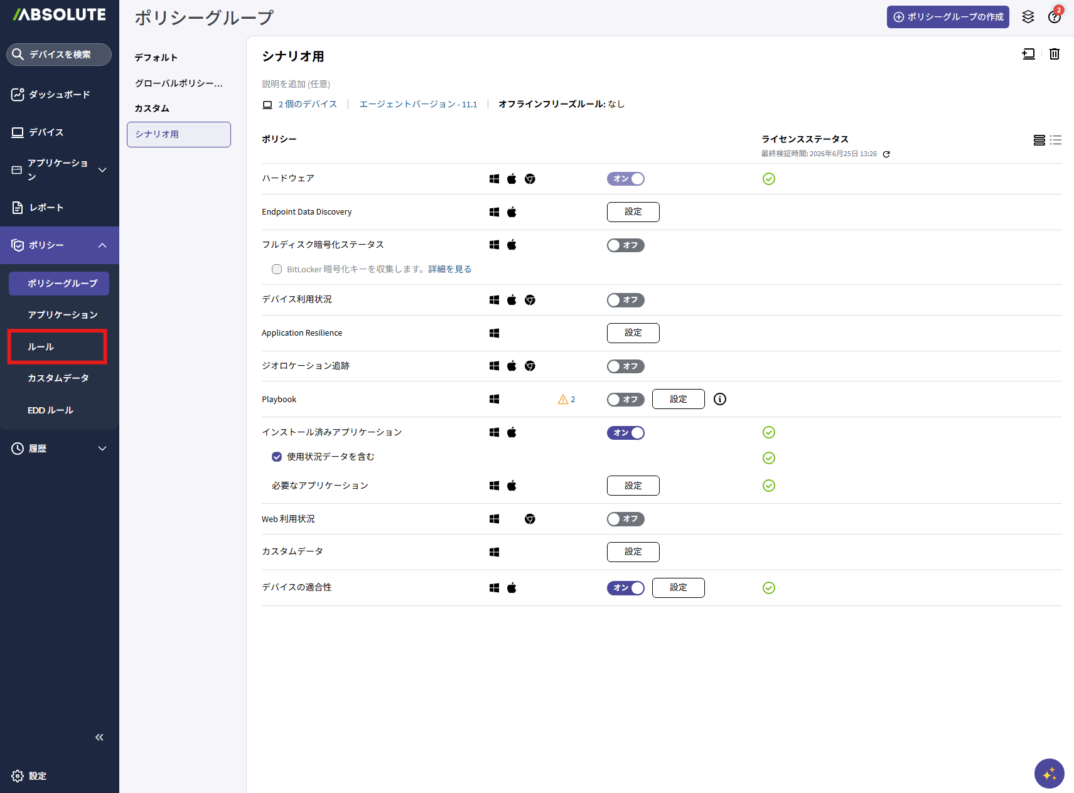Image resolution: width=1074 pixels, height=793 pixels.
Task: Click the 必要なアプリケーション status checkmark
Action: 769,486
